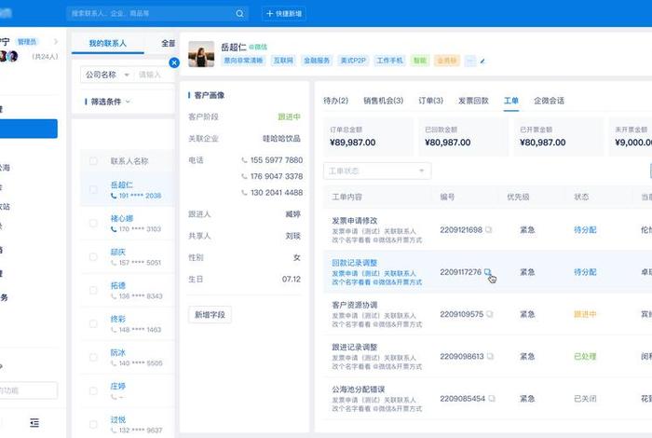Check the box for contact 阮冰
The width and height of the screenshot is (652, 438).
(x=93, y=357)
